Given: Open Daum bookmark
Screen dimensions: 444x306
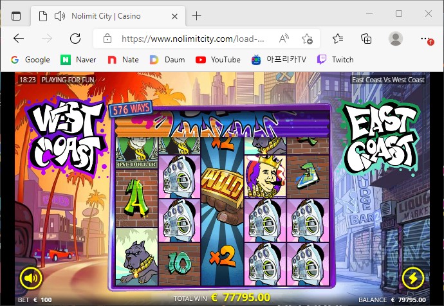Looking at the screenshot, I should (x=167, y=60).
